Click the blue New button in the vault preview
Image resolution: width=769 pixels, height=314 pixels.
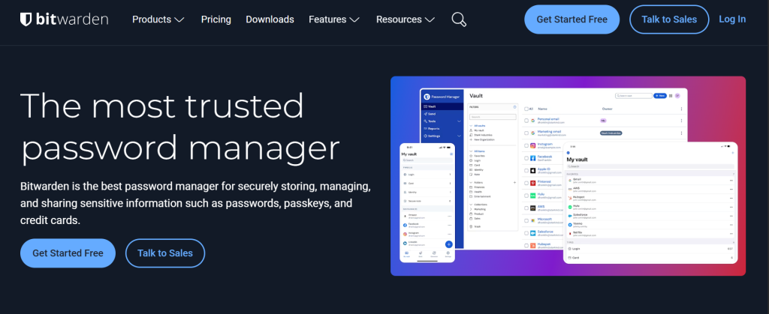point(659,96)
